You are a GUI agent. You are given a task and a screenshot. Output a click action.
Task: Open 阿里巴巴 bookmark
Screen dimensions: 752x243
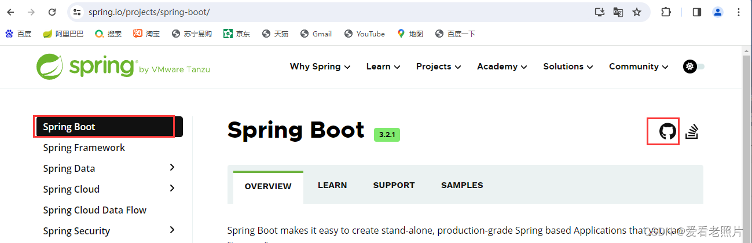(63, 34)
